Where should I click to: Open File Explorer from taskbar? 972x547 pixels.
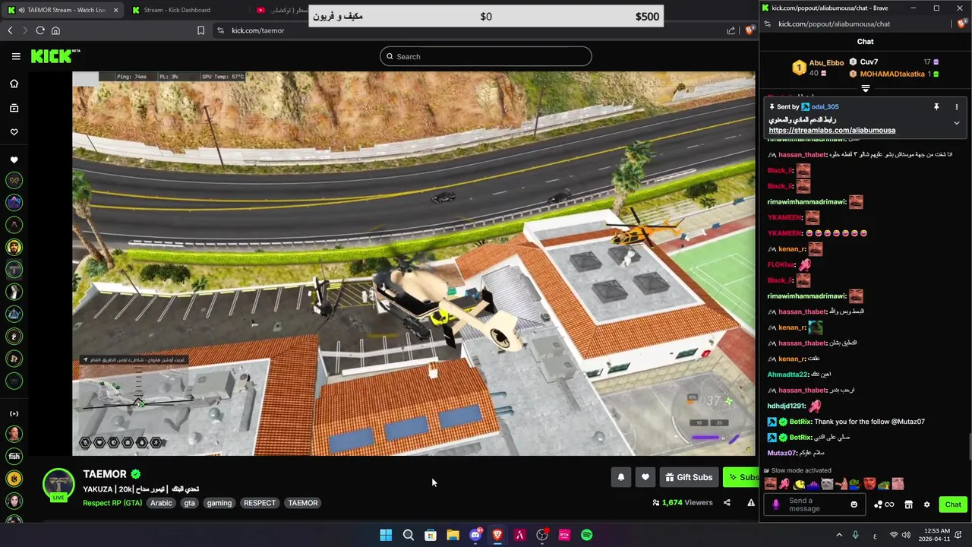click(x=453, y=535)
